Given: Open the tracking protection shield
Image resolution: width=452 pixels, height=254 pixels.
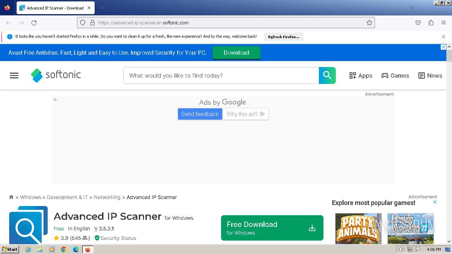Looking at the screenshot, I should [83, 23].
